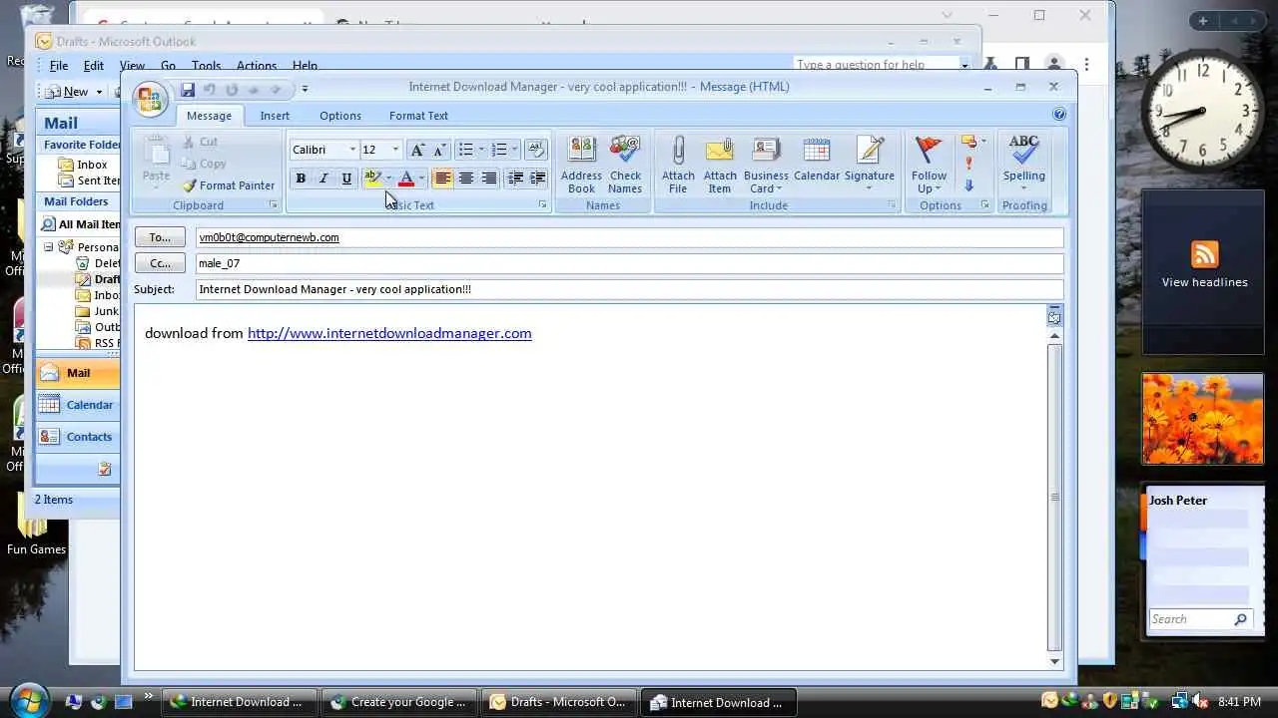Expand the Follow Up menu
Image resolution: width=1278 pixels, height=718 pixels.
pyautogui.click(x=939, y=189)
